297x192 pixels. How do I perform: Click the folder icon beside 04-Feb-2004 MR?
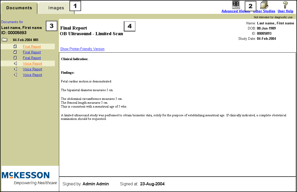(x=4, y=40)
